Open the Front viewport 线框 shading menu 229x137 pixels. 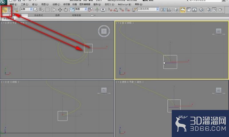[x=129, y=23]
